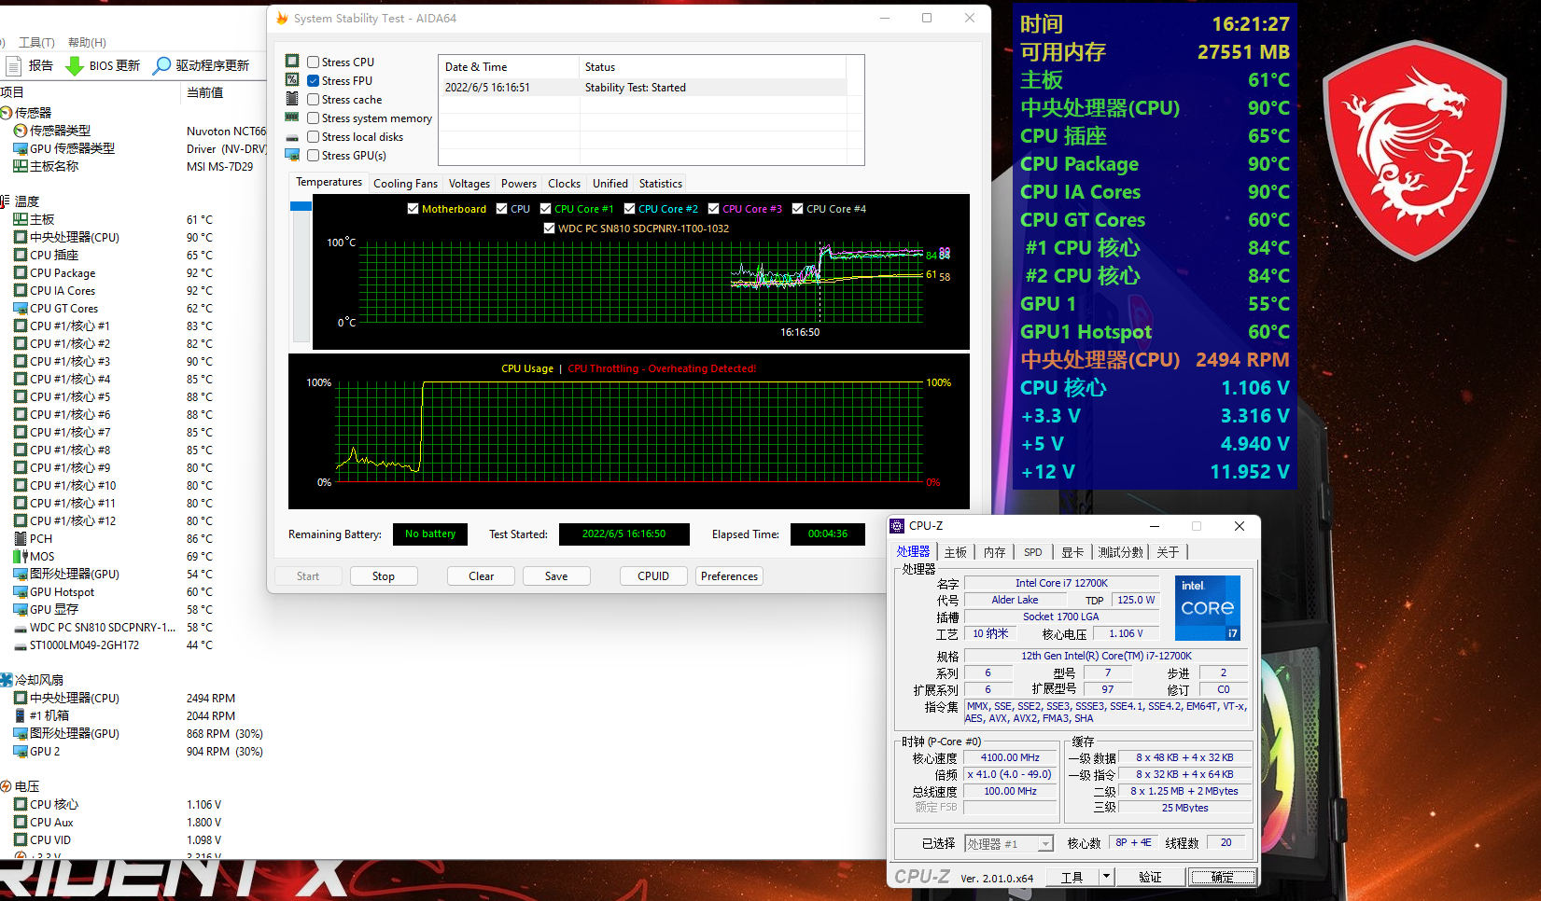Click the BIOS update green arrow icon
The height and width of the screenshot is (901, 1541).
[75, 65]
